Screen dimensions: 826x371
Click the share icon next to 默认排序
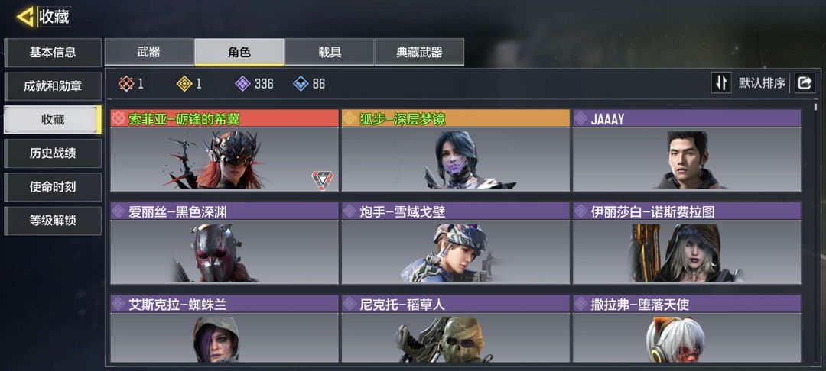coord(805,83)
